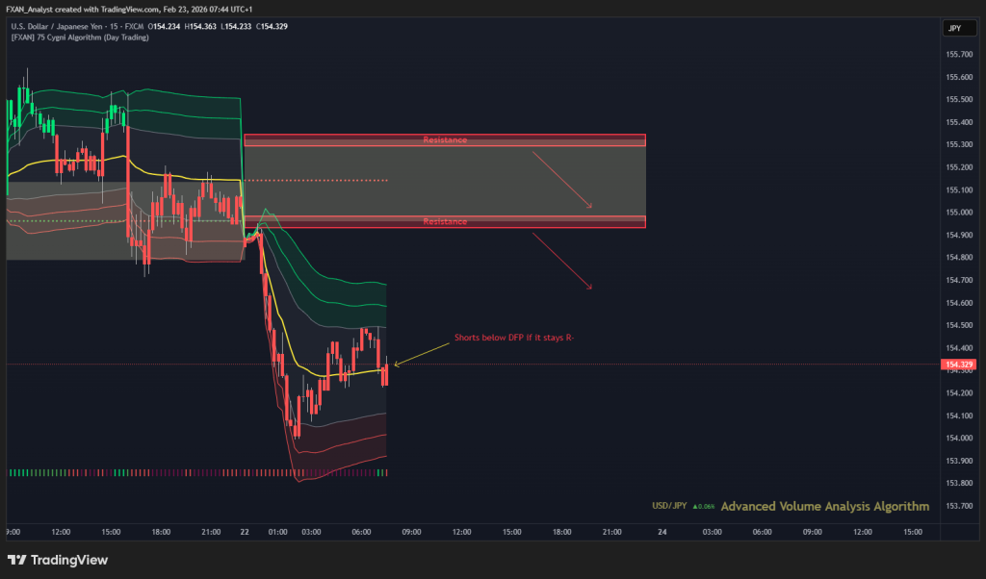Click the 18:00 label left of date 22
Viewport: 986px width, 579px height.
point(161,531)
